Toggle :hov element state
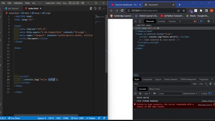 [x=194, y=84]
